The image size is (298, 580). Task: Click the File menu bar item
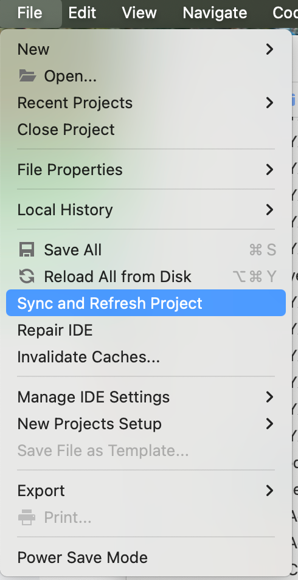click(30, 13)
